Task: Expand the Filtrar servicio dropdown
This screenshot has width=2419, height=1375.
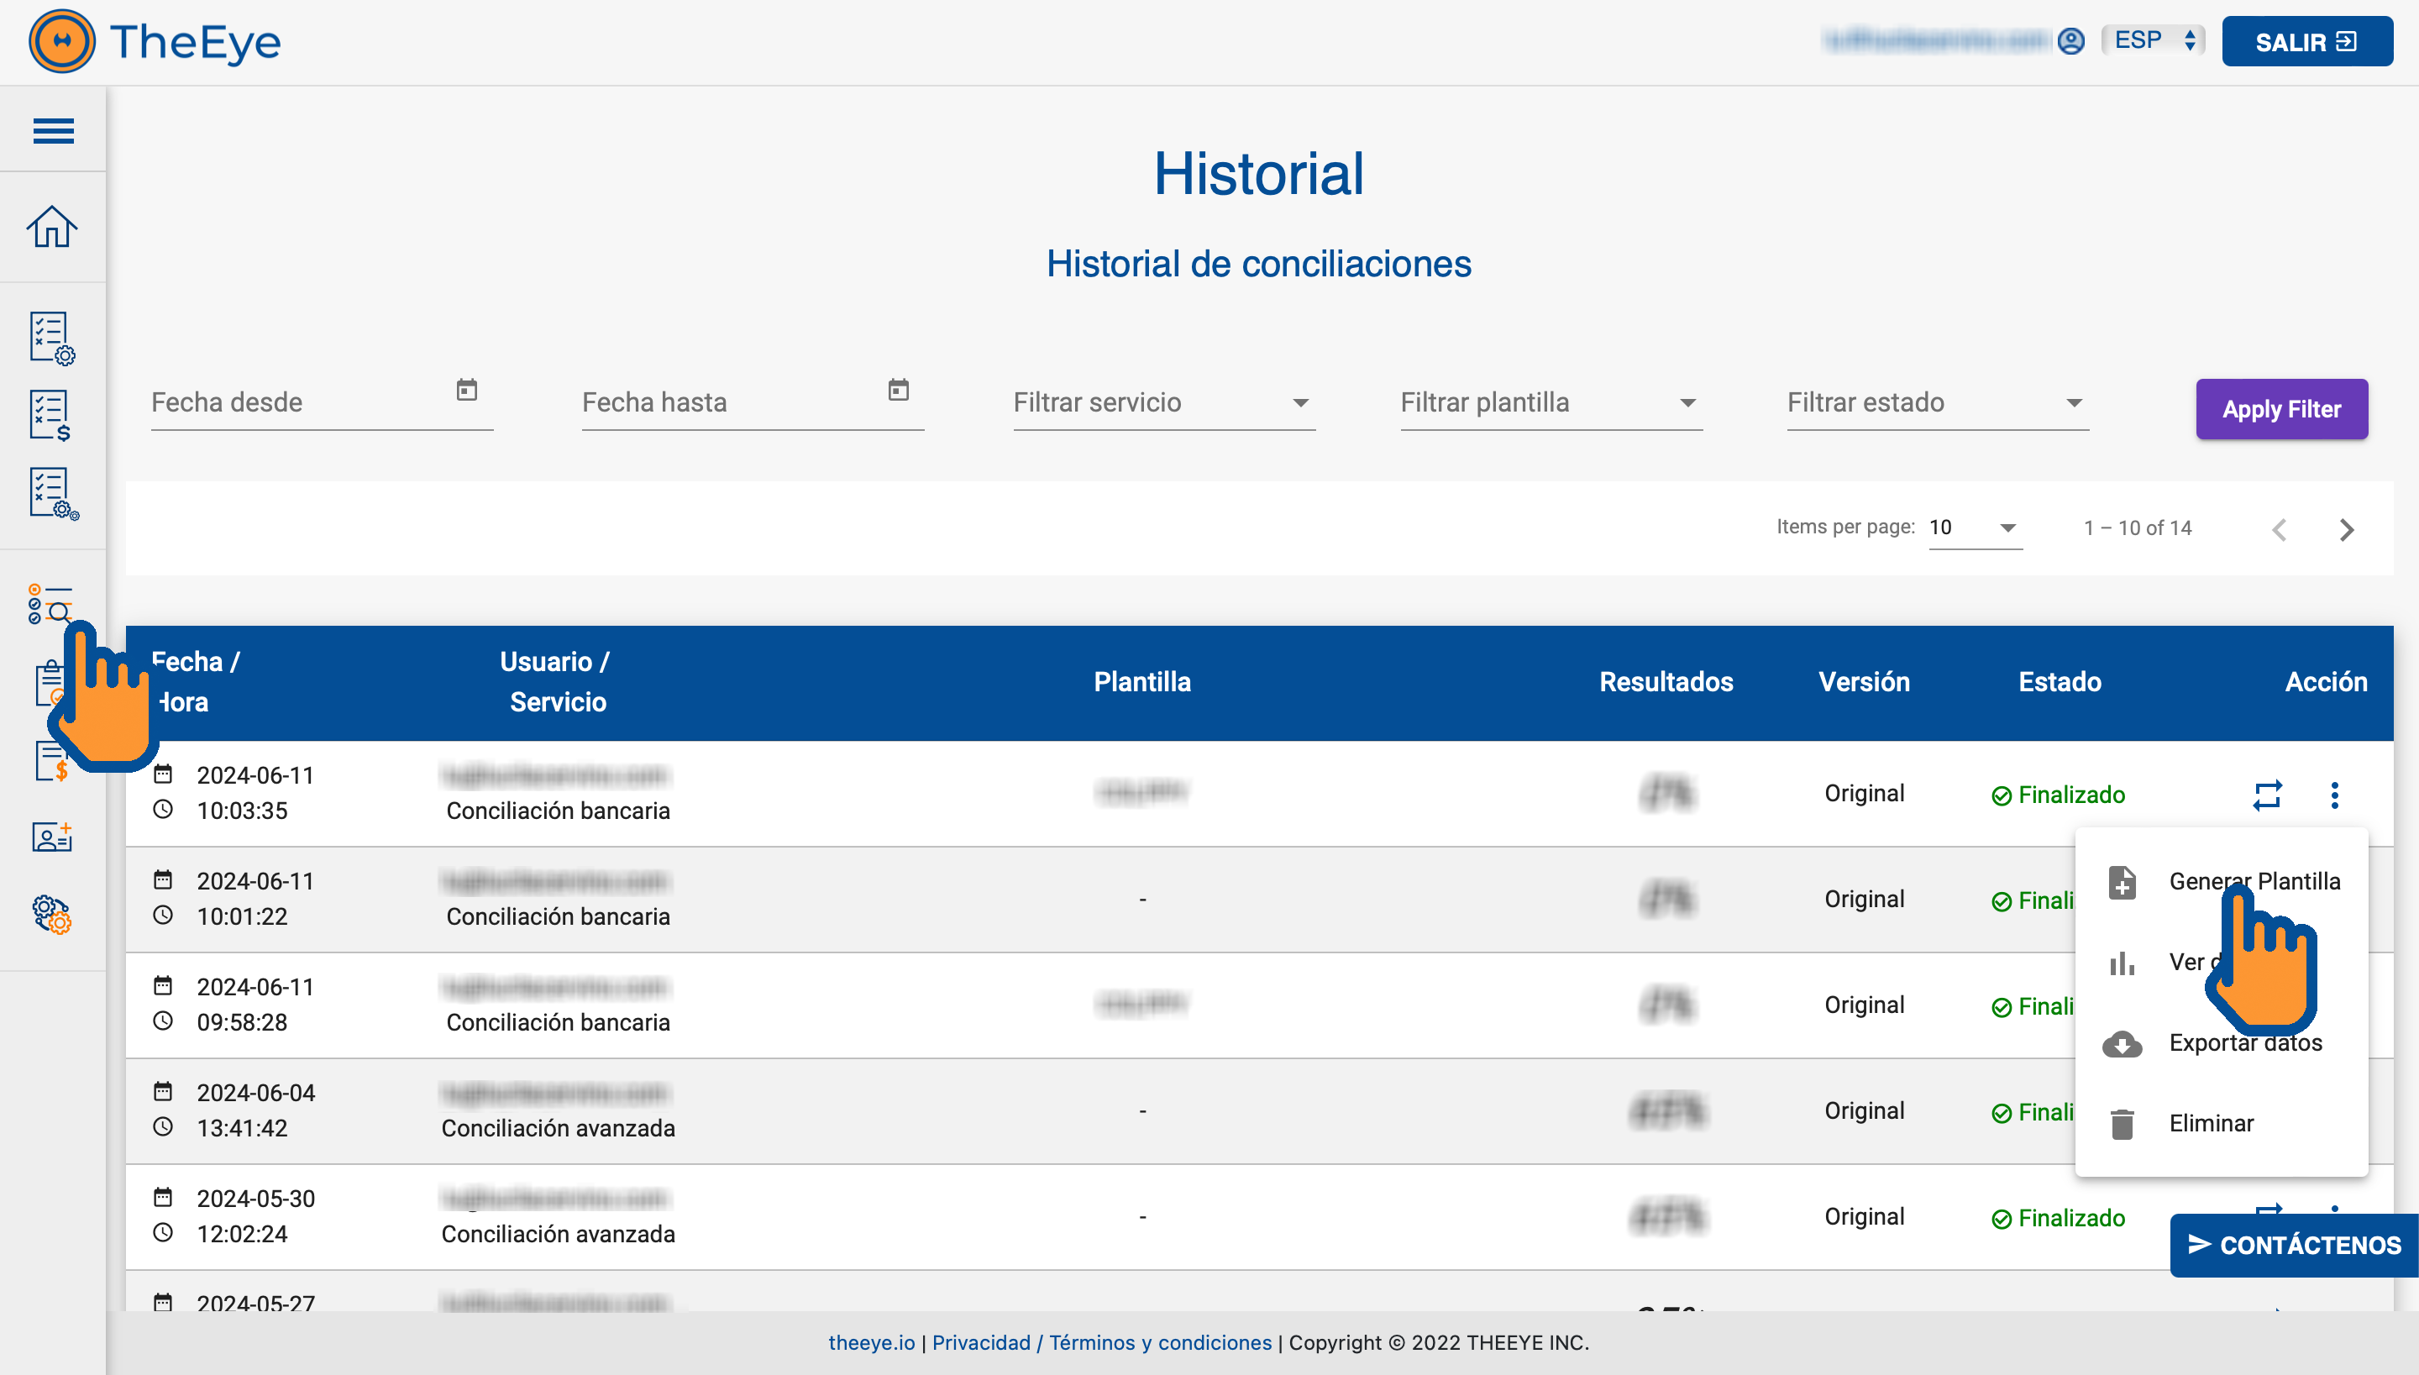Action: click(x=1163, y=403)
